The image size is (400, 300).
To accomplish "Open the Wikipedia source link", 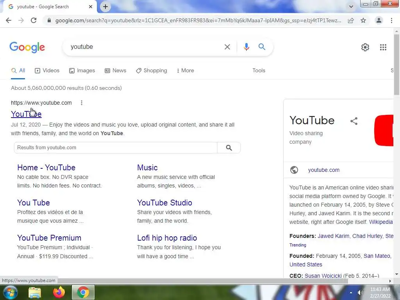I will (381, 222).
